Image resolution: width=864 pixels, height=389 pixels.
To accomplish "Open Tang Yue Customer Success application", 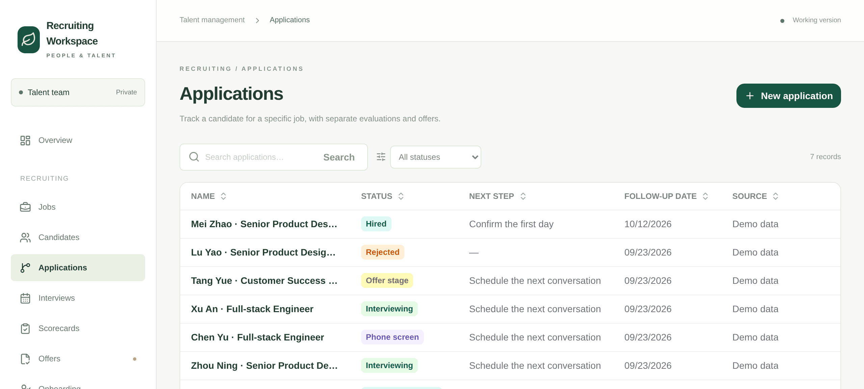I will coord(264,281).
